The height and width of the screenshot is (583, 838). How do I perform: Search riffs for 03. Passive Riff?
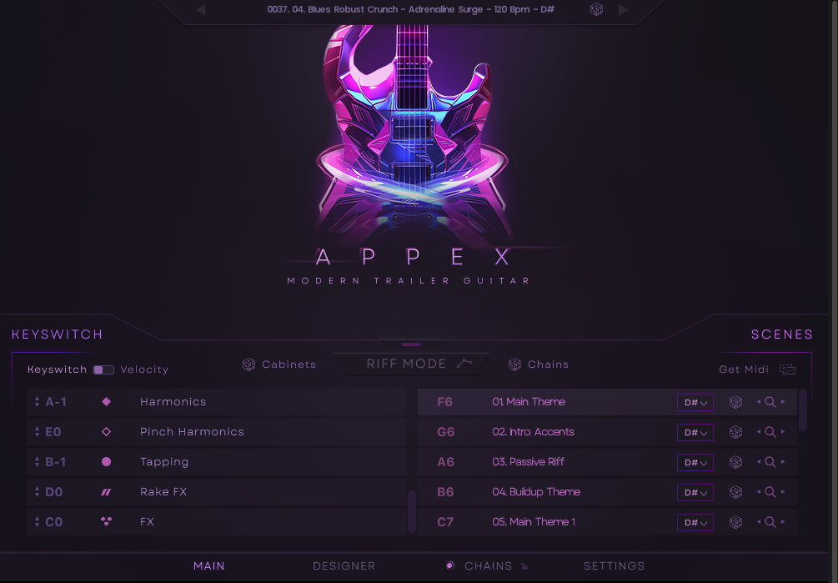pyautogui.click(x=770, y=462)
